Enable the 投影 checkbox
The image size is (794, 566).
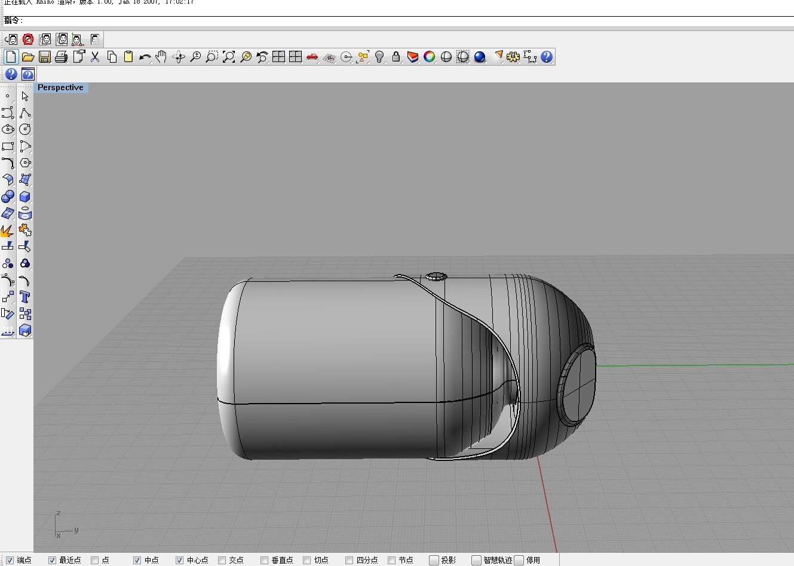434,560
